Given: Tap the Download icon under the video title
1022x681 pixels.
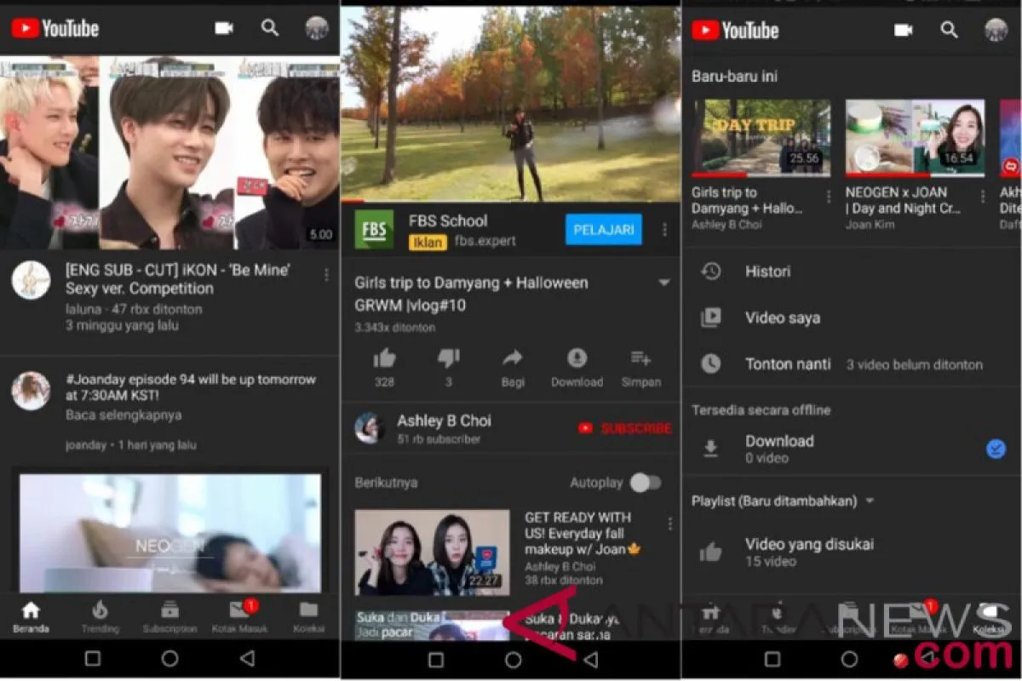Looking at the screenshot, I should (x=577, y=358).
